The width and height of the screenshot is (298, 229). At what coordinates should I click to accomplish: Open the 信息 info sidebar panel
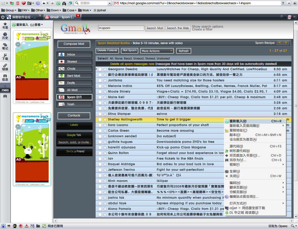point(5,78)
